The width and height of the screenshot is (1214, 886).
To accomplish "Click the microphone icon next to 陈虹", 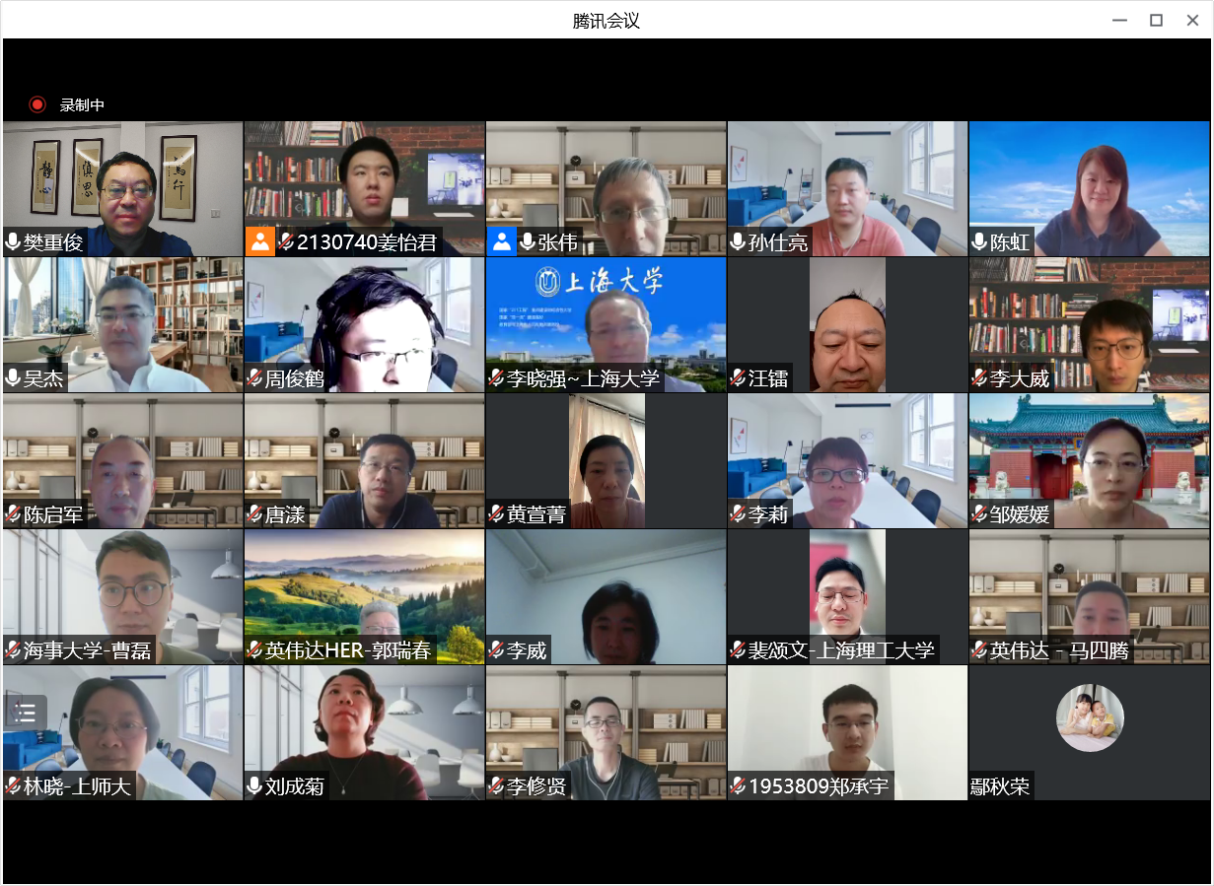I will 979,242.
